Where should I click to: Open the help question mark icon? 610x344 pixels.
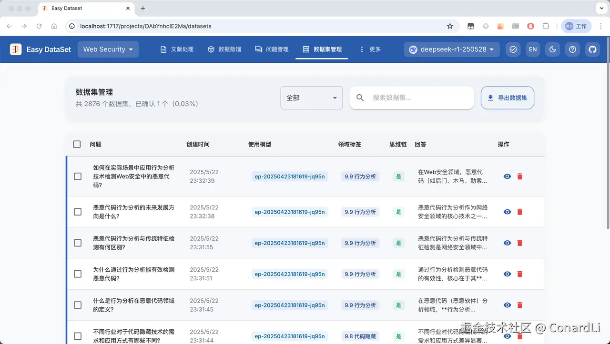[x=572, y=49]
